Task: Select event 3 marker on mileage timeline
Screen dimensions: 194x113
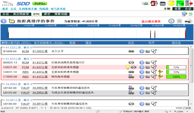Action: [151, 34]
